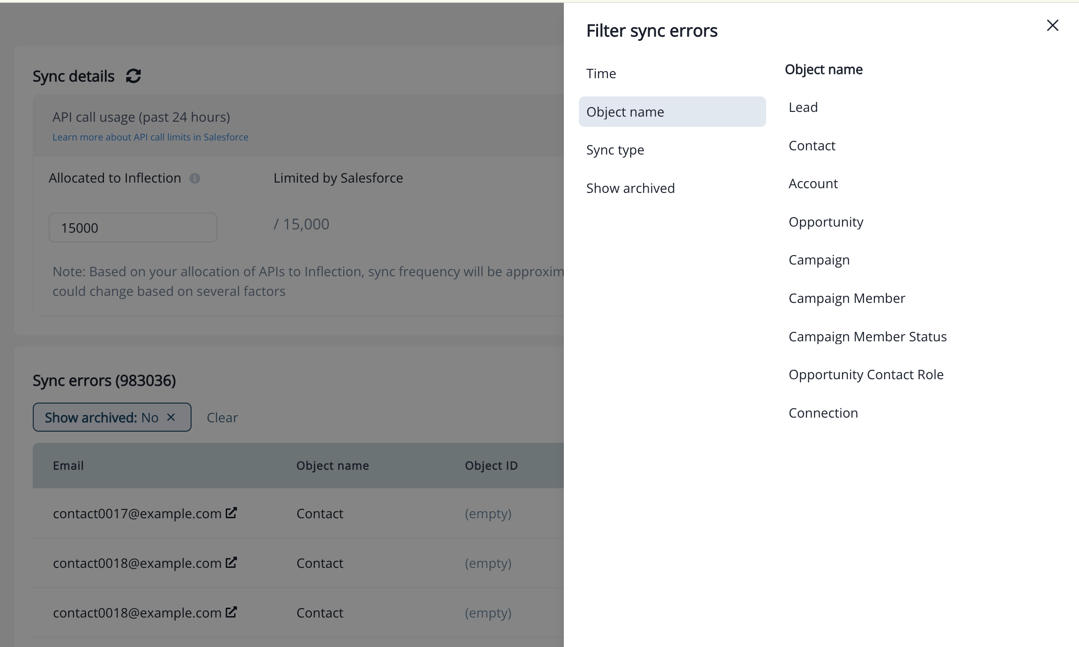
Task: Click the Allocated to Inflection input field
Action: pos(133,228)
